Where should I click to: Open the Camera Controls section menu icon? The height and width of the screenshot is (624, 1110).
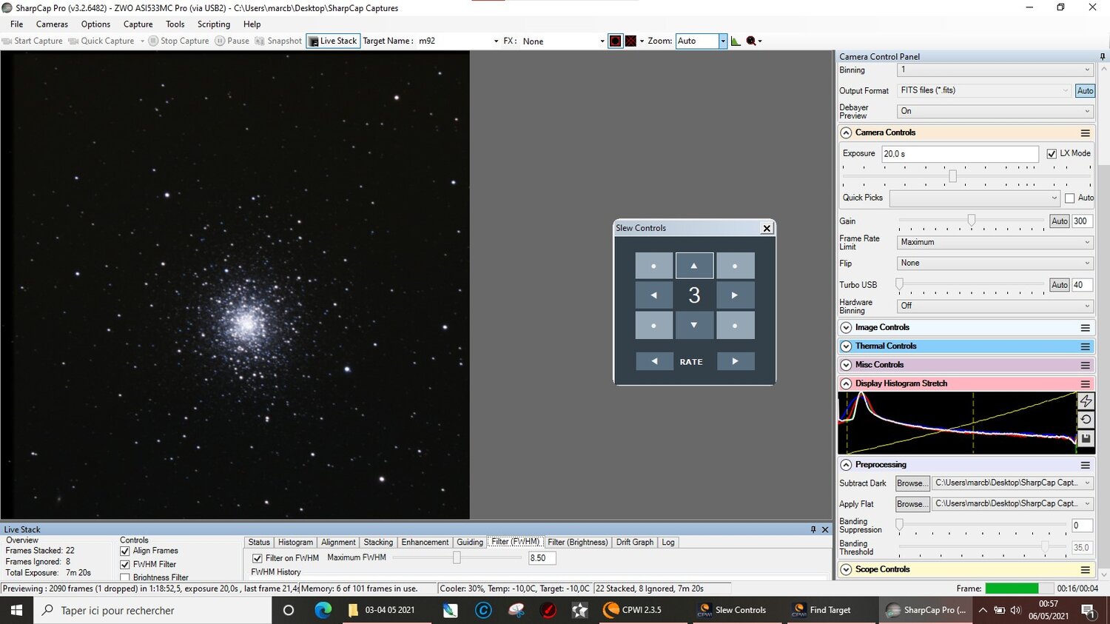coord(1085,133)
